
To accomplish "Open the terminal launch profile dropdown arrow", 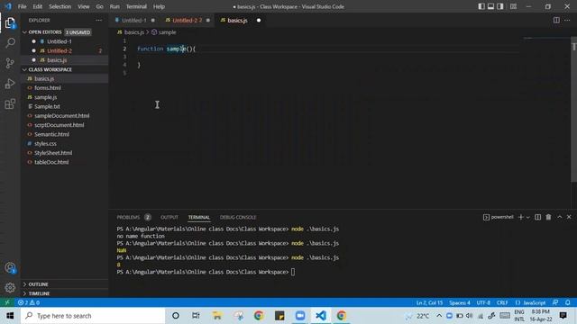I will [528, 218].
